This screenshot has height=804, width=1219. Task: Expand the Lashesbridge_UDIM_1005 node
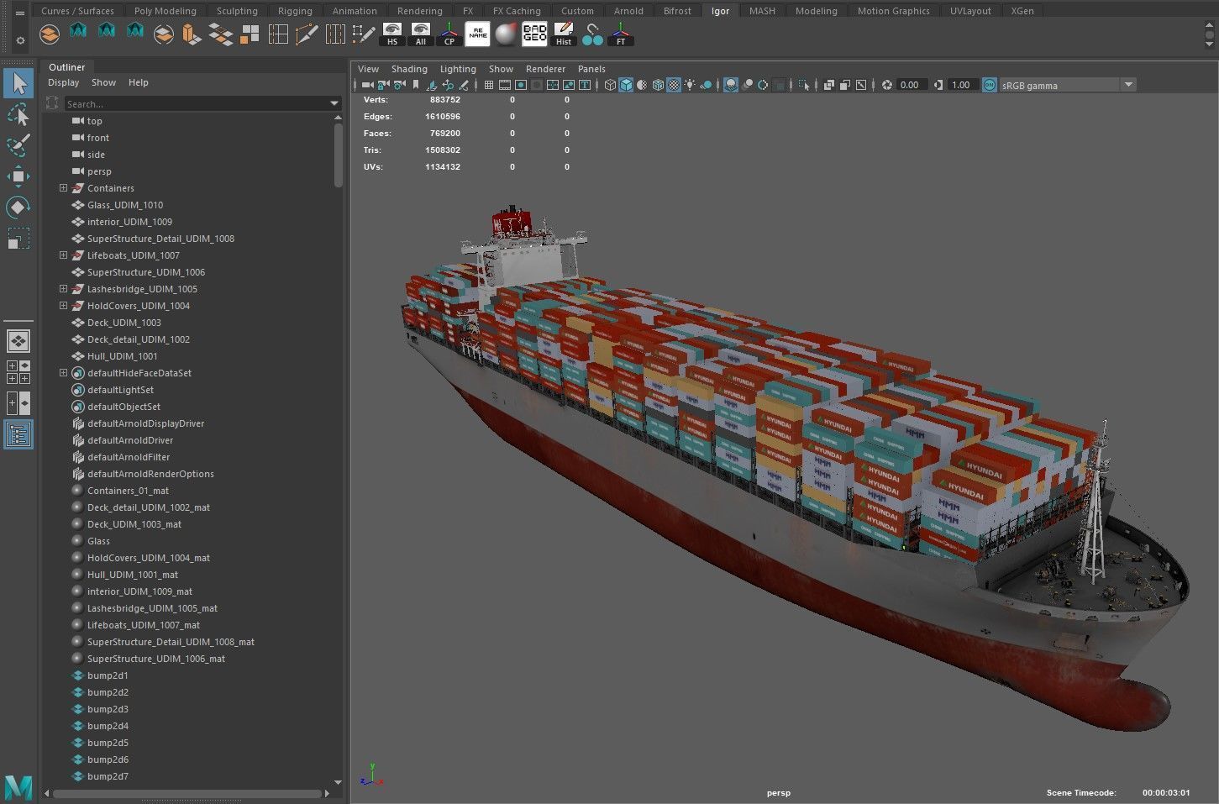click(x=63, y=289)
